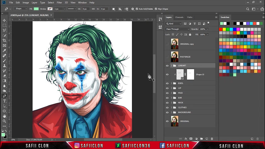Select the Move tool

point(5,20)
